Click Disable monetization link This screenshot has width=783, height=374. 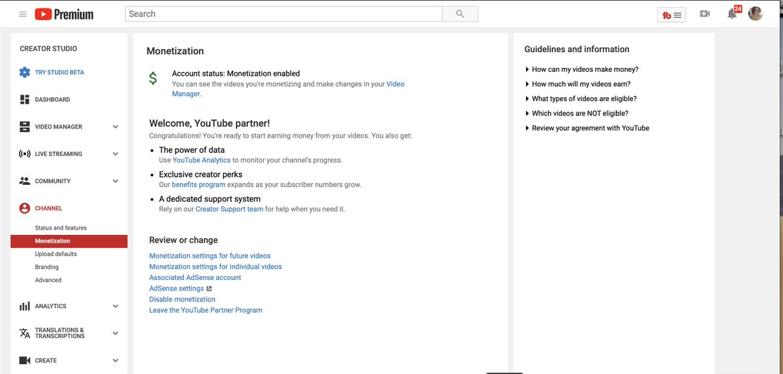pyautogui.click(x=182, y=299)
